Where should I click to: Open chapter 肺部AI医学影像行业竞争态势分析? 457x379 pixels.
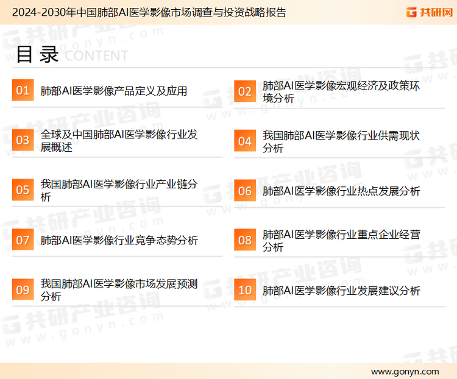pos(119,240)
